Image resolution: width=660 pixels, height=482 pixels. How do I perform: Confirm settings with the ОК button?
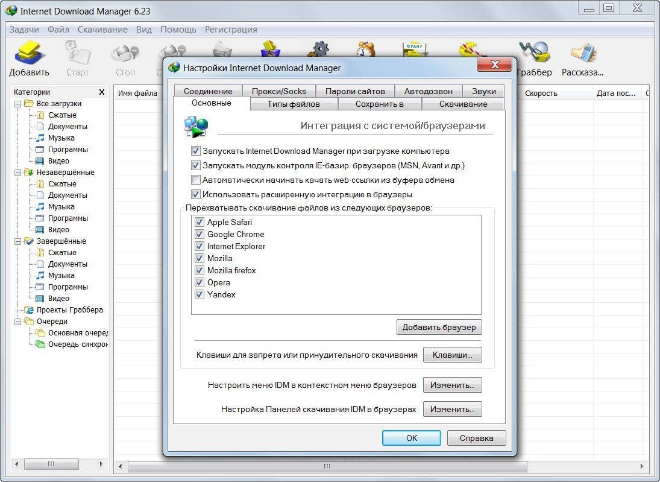point(412,438)
